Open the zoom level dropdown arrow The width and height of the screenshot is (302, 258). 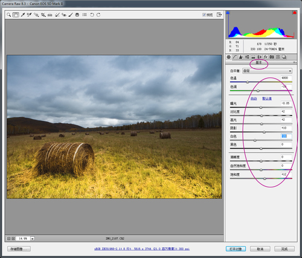33,239
